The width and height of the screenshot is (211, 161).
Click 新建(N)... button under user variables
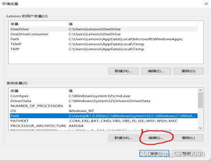tap(123, 71)
